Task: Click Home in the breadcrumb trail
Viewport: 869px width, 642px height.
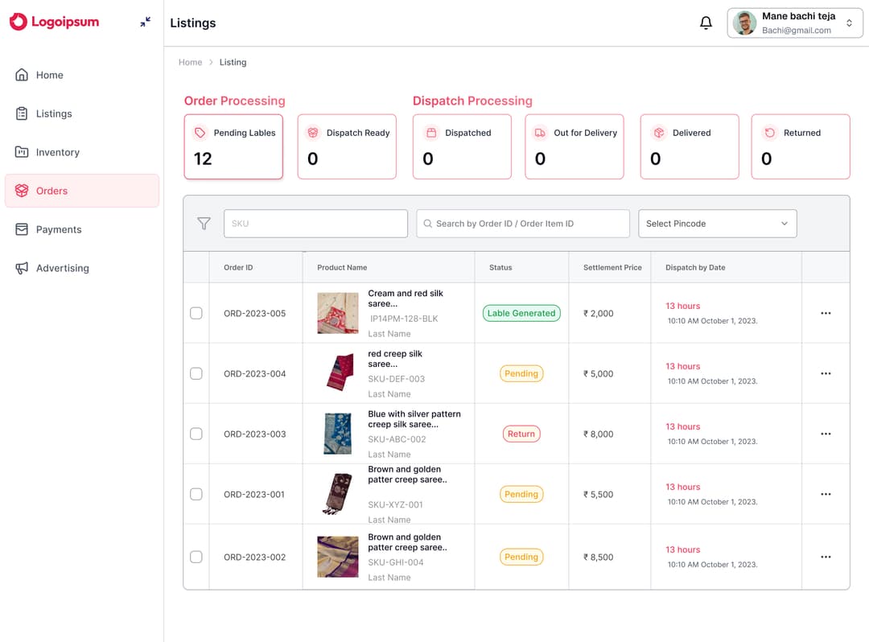Action: click(x=190, y=62)
